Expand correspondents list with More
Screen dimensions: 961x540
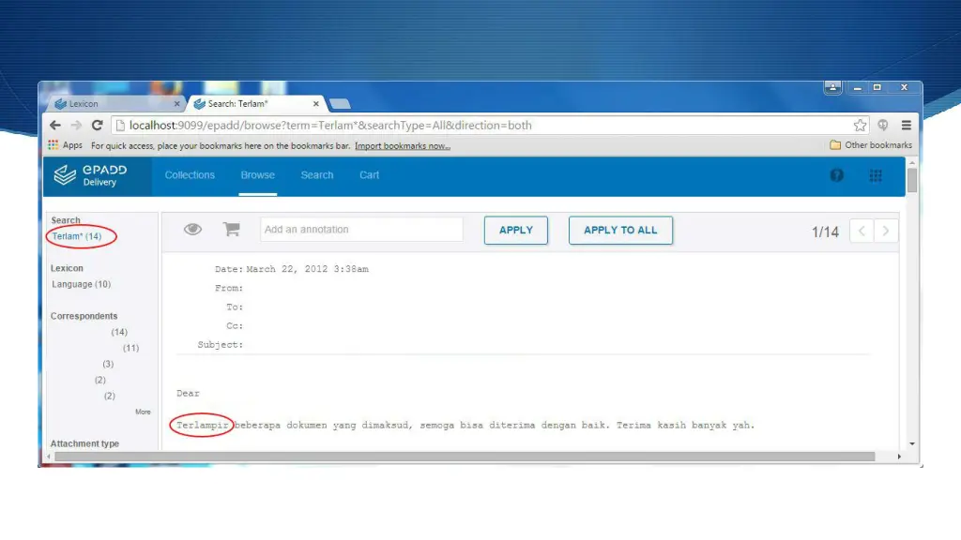[x=143, y=412]
